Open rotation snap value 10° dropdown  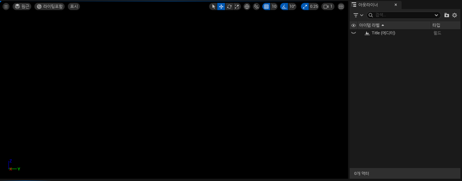(x=292, y=6)
